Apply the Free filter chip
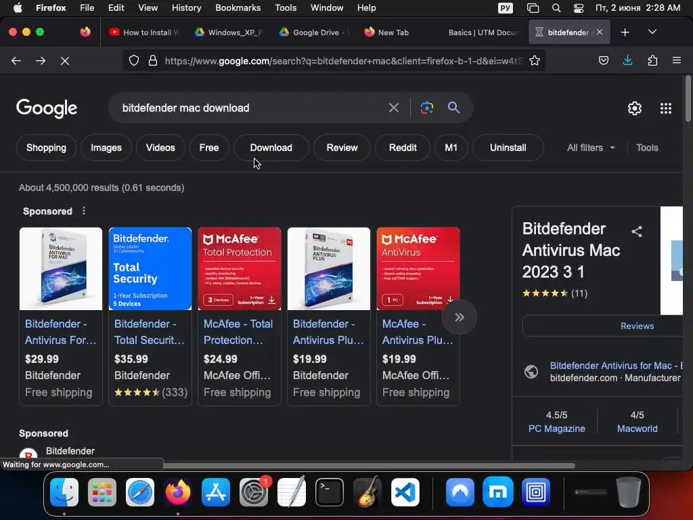The height and width of the screenshot is (520, 693). tap(209, 148)
